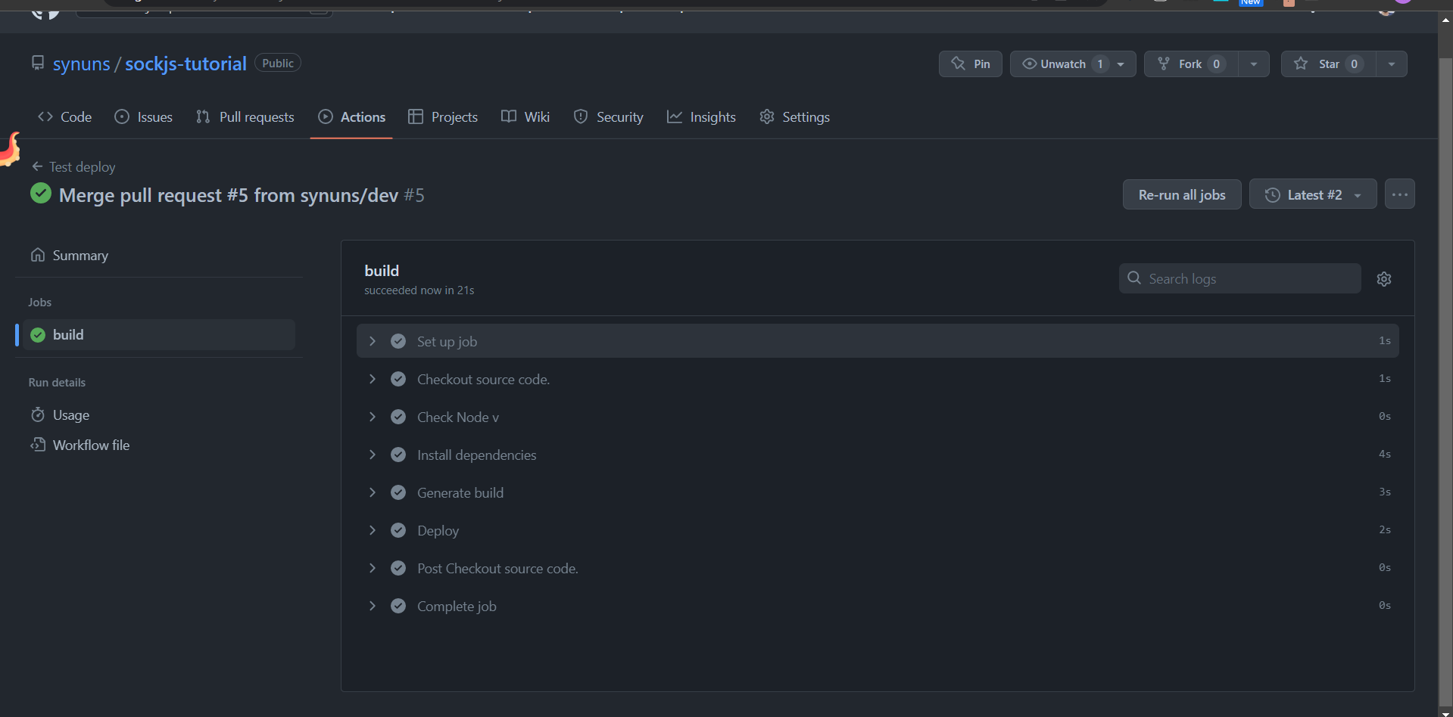Fork the repository
Screen dimensions: 1453x717
pos(1191,64)
